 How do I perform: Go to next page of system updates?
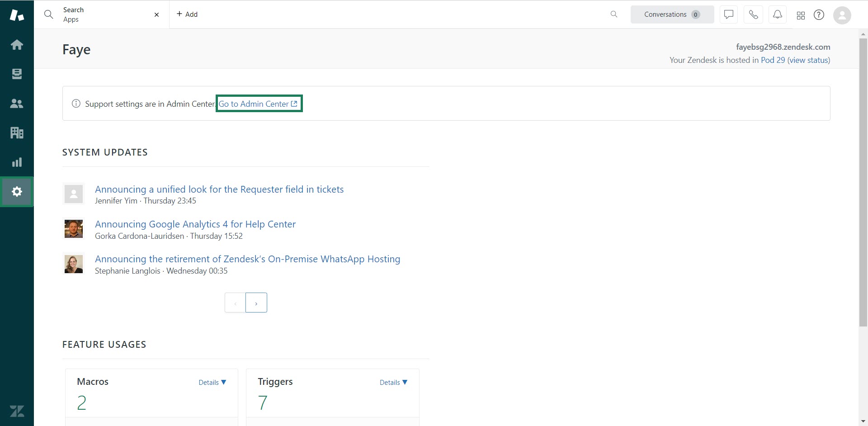coord(256,303)
